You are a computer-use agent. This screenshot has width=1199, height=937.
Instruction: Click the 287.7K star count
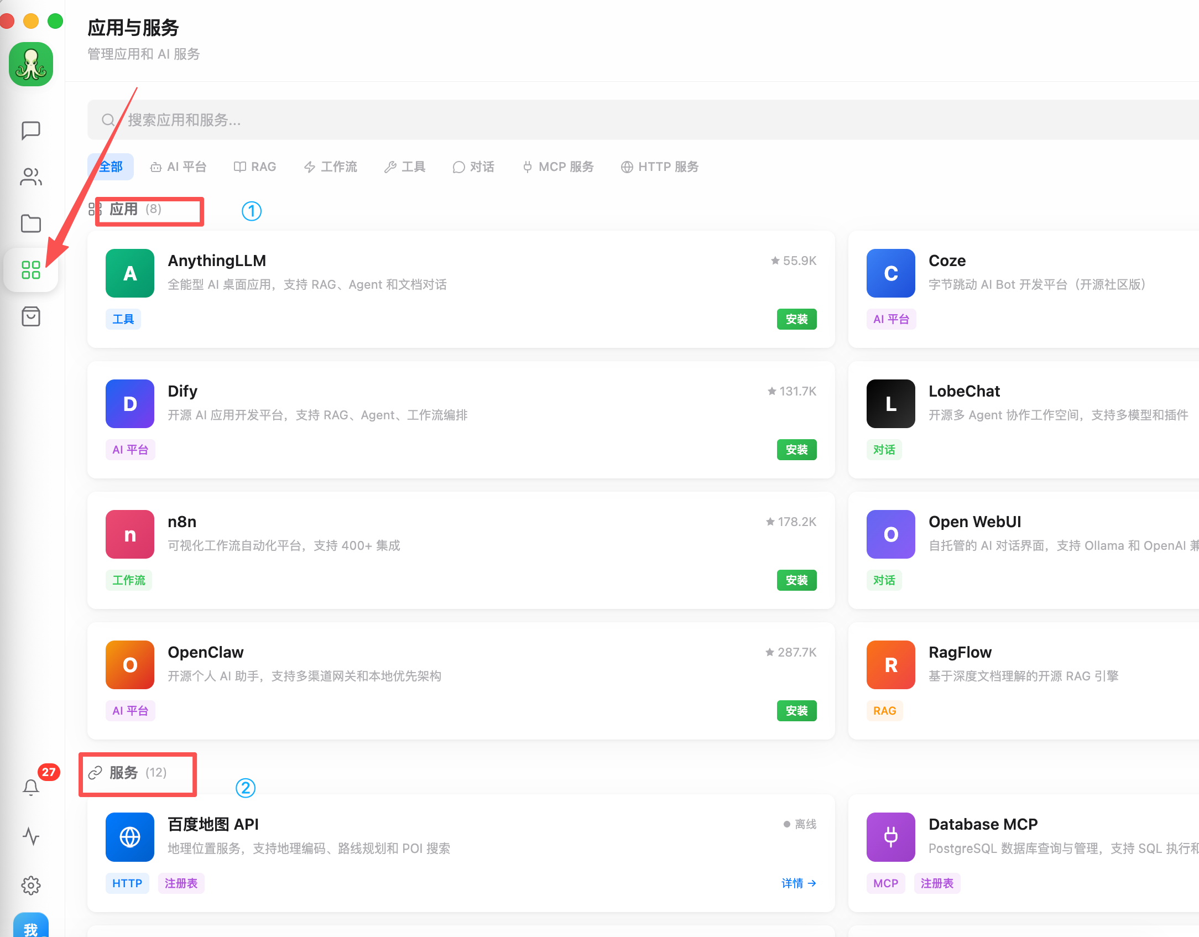pyautogui.click(x=791, y=652)
